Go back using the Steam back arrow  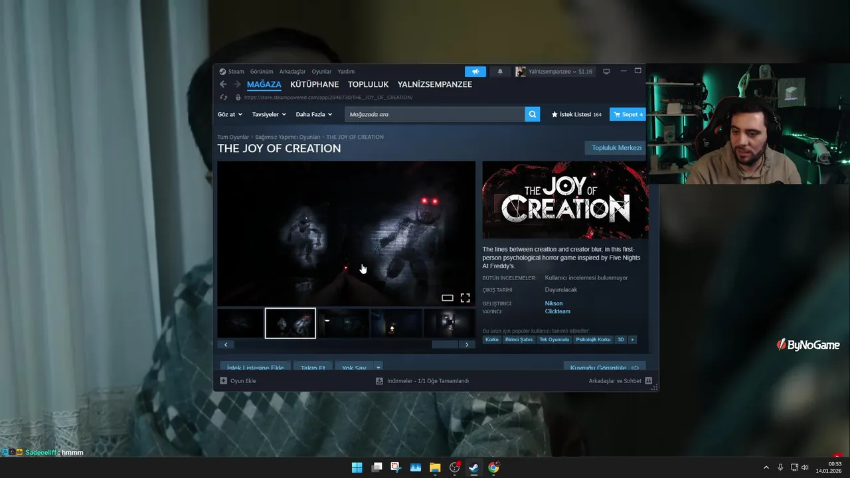(223, 84)
